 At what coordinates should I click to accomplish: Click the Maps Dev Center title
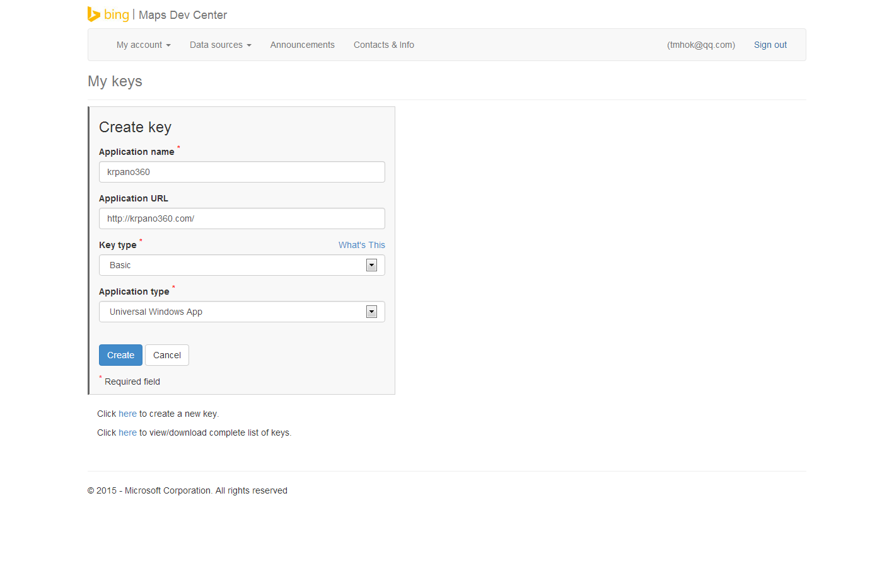coord(183,15)
